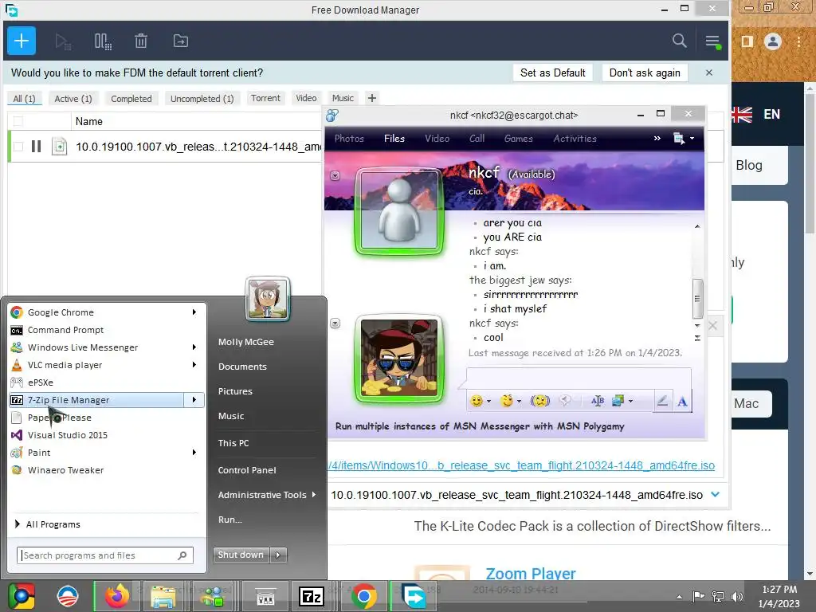Open Chrome profile avatar icon
The width and height of the screenshot is (816, 612).
pyautogui.click(x=773, y=41)
